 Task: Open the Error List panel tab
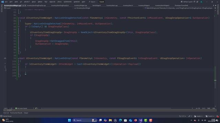tap(6, 113)
